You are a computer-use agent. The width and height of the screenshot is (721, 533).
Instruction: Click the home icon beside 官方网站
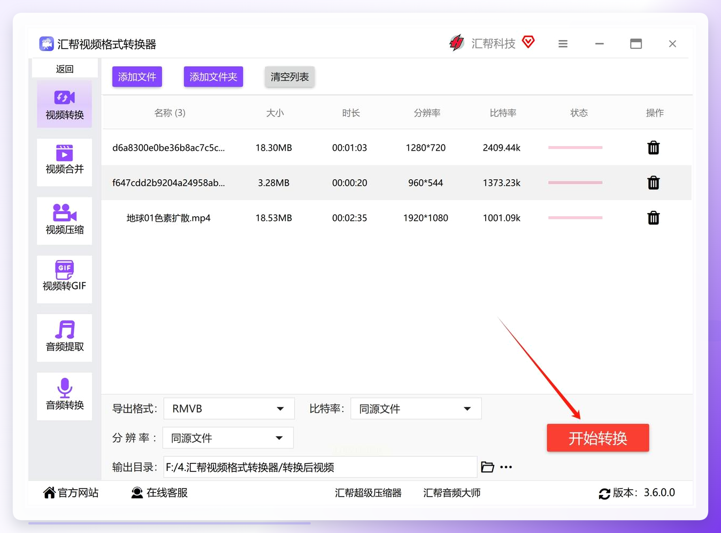(x=49, y=492)
